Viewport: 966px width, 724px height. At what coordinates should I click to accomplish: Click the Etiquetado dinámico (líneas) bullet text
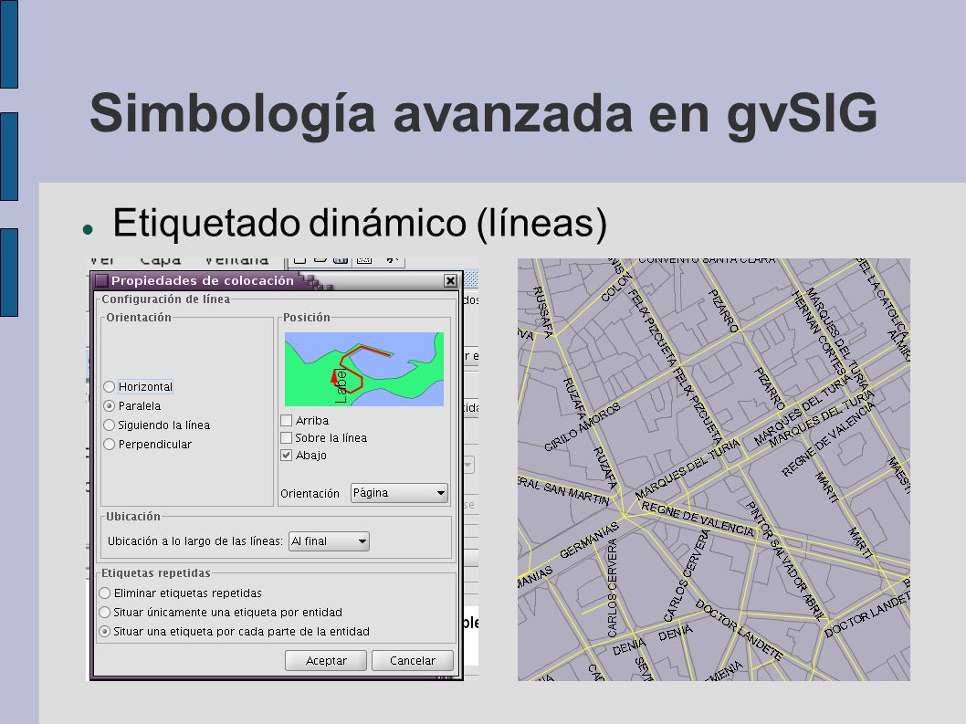(360, 223)
